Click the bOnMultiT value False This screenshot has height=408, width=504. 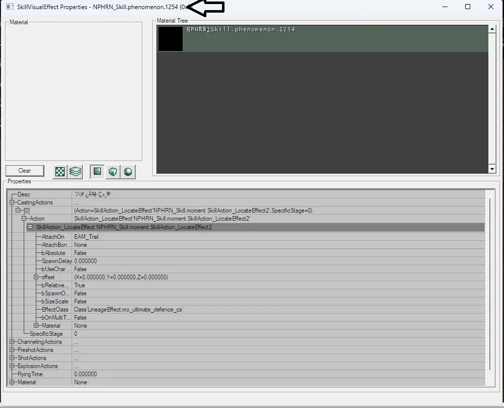click(80, 318)
